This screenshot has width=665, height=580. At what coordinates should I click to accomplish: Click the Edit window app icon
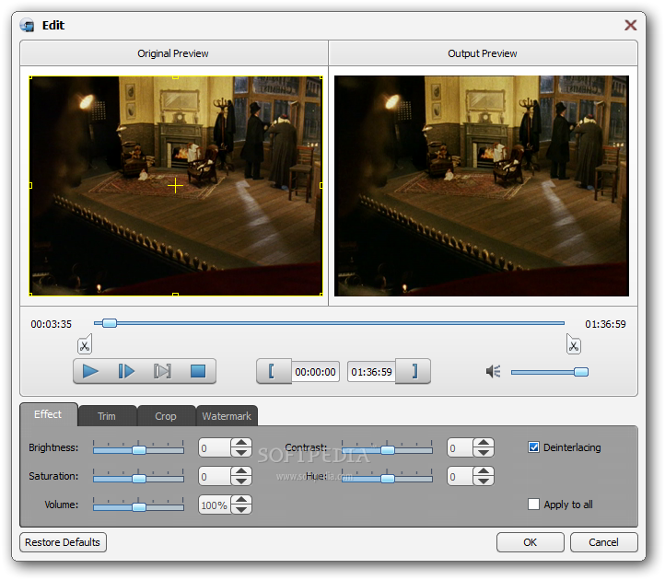[27, 26]
